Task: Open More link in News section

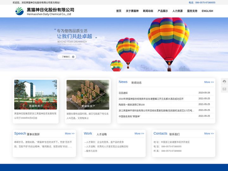Action: pos(209,82)
